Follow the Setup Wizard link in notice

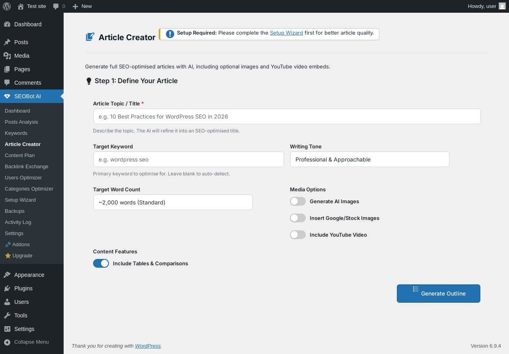286,33
